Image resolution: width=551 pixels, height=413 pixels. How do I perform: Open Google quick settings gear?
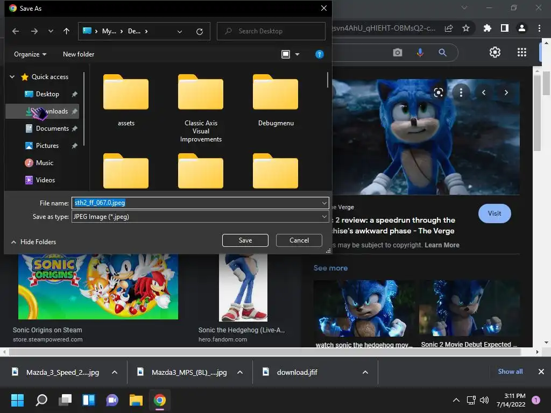(x=495, y=52)
